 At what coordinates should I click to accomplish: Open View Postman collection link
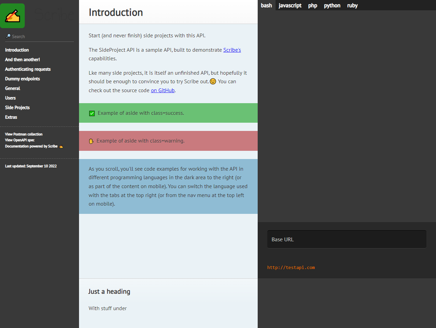click(x=24, y=134)
